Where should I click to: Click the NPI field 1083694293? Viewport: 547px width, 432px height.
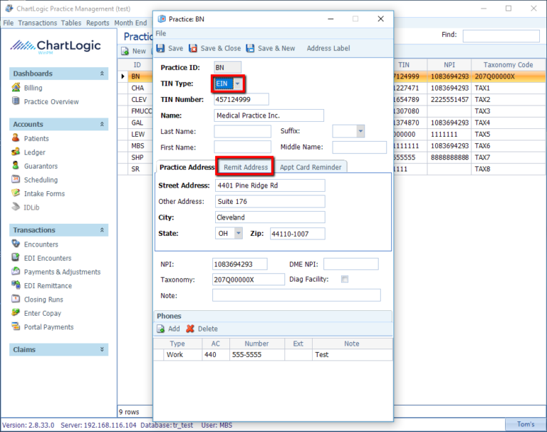[239, 264]
